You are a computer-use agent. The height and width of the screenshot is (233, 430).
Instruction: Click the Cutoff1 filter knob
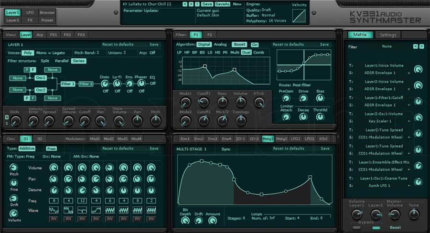[204, 103]
